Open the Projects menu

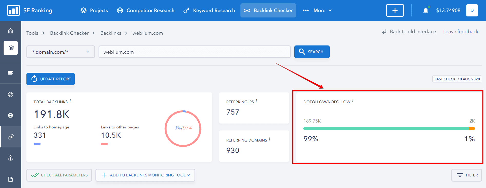94,11
